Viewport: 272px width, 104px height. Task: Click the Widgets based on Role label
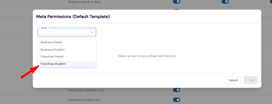[x=84, y=2]
